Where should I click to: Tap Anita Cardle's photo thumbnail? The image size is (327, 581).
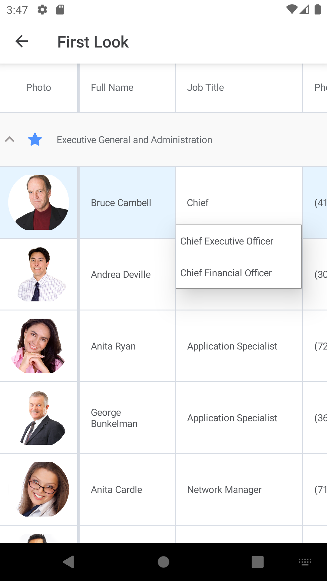pos(39,489)
